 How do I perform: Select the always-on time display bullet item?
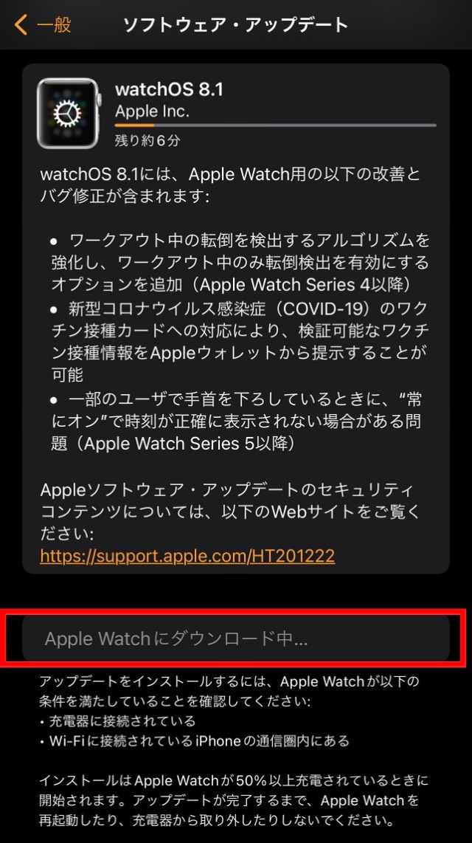point(237,421)
